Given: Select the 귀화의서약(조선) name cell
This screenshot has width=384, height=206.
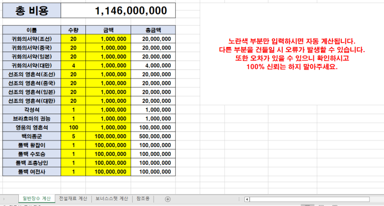Looking at the screenshot, I should point(32,39).
